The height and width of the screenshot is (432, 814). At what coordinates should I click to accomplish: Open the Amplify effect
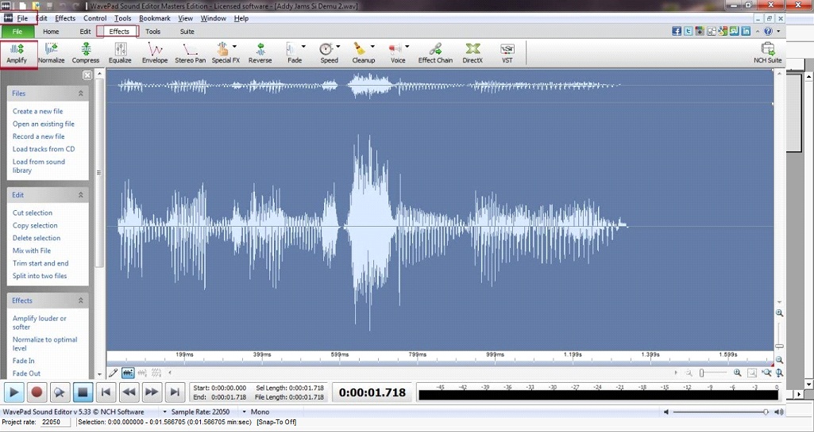point(17,54)
